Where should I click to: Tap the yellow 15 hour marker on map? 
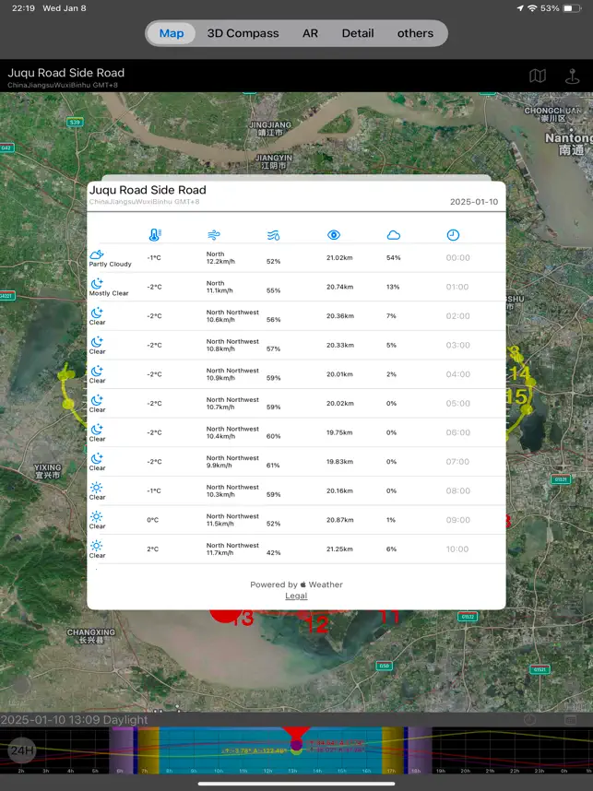click(x=518, y=397)
